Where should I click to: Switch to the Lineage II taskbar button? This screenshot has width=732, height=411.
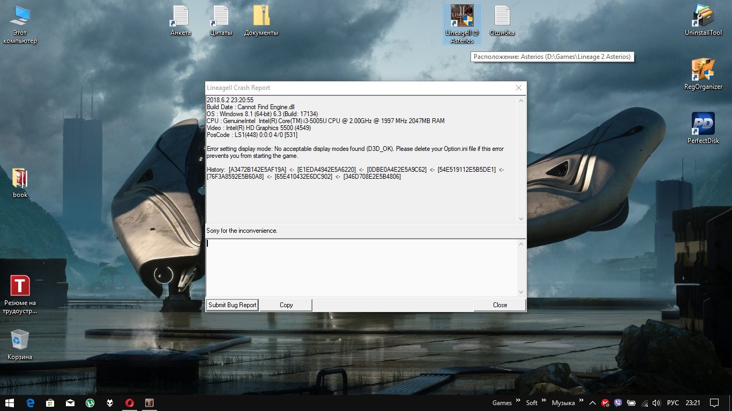pyautogui.click(x=150, y=402)
